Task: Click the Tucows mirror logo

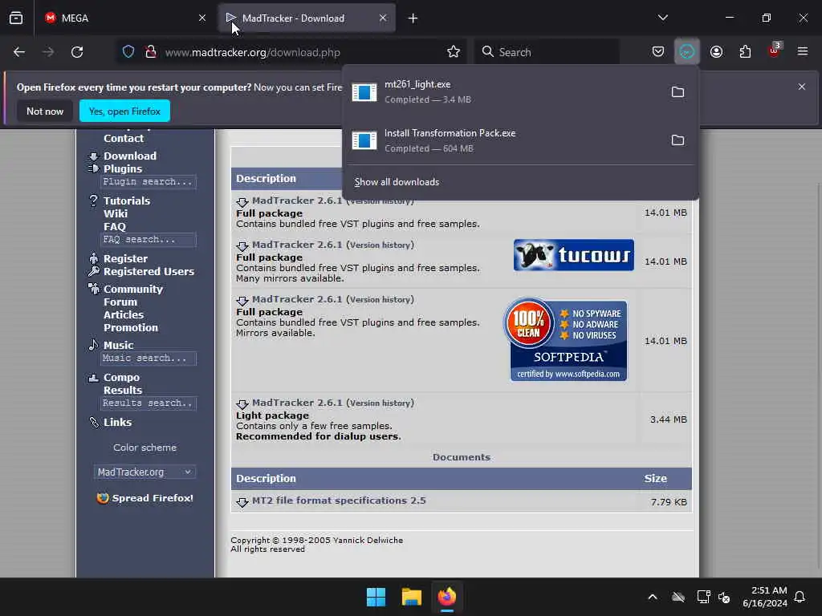Action: pos(573,255)
